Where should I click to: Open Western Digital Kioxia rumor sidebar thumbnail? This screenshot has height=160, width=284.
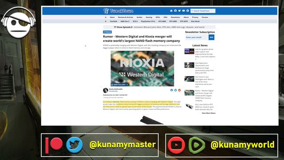(x=189, y=93)
